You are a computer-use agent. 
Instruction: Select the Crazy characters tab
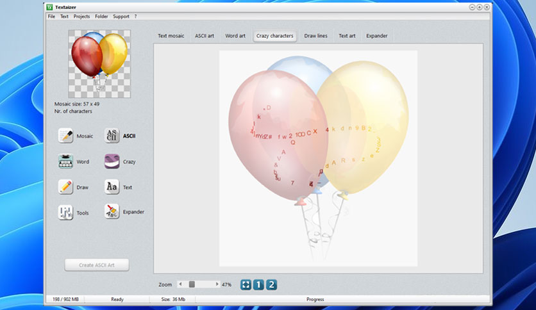point(275,36)
